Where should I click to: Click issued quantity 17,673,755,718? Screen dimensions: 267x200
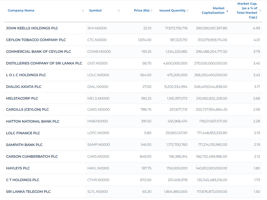tap(176, 28)
